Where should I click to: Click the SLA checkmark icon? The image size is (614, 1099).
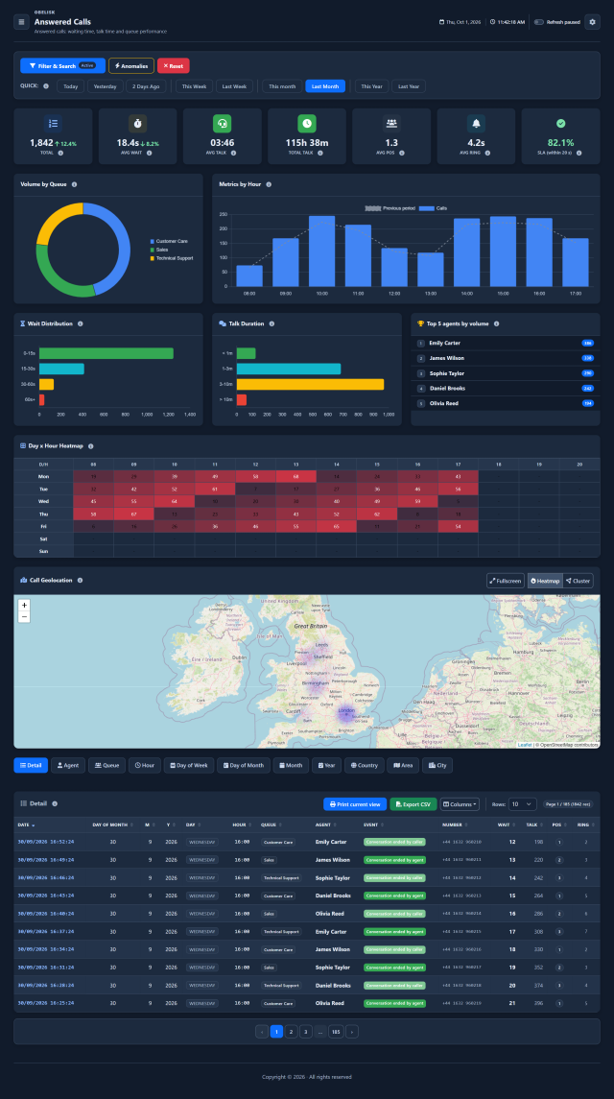click(x=560, y=124)
